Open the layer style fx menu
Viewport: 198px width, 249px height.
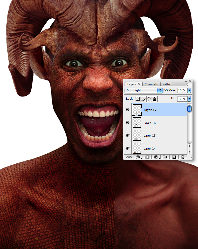(x=138, y=157)
